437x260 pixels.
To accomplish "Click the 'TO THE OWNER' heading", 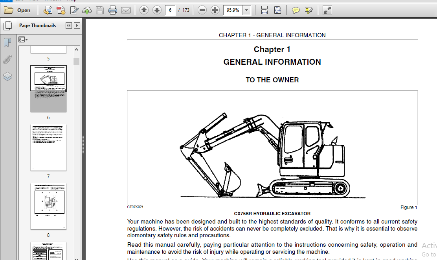I will [272, 80].
